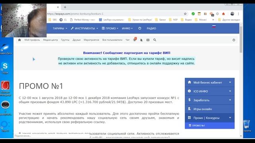Open the Уроки по LeoPays bookmark folder
Screen dimensions: 255x143
[140, 20]
